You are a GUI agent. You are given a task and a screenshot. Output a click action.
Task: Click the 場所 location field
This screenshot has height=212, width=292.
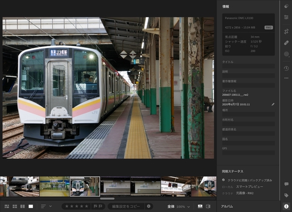coord(249,114)
